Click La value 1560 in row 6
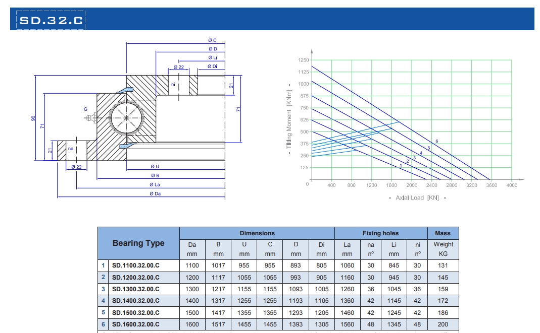 point(347,324)
